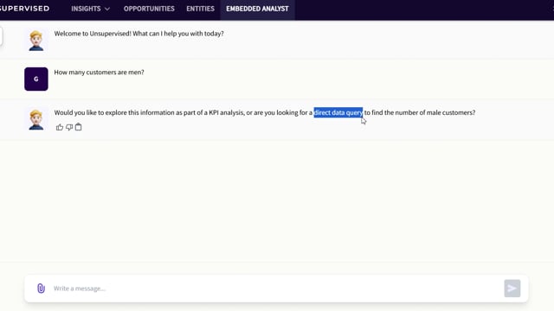
Task: Click the Welcome to Unsupervised message text
Action: coord(138,34)
